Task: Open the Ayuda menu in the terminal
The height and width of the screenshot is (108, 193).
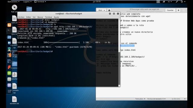Action: point(56,17)
